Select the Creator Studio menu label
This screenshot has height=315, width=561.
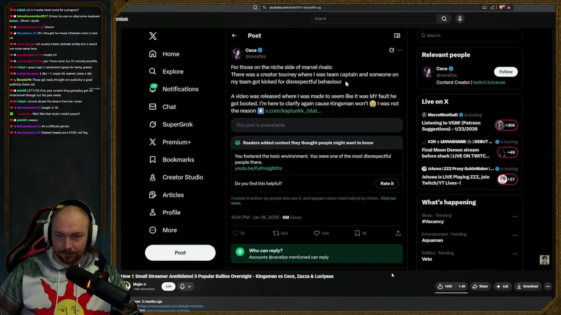(183, 177)
